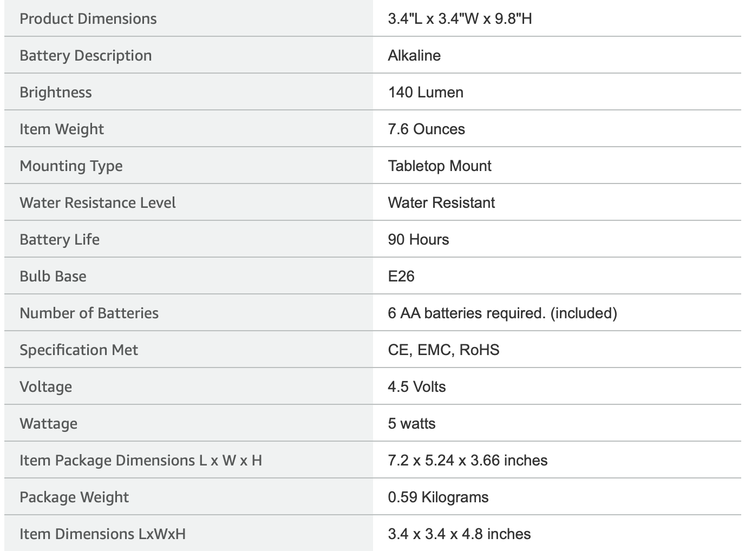This screenshot has width=745, height=551.
Task: Click the Water Resistance Level label
Action: (x=97, y=203)
